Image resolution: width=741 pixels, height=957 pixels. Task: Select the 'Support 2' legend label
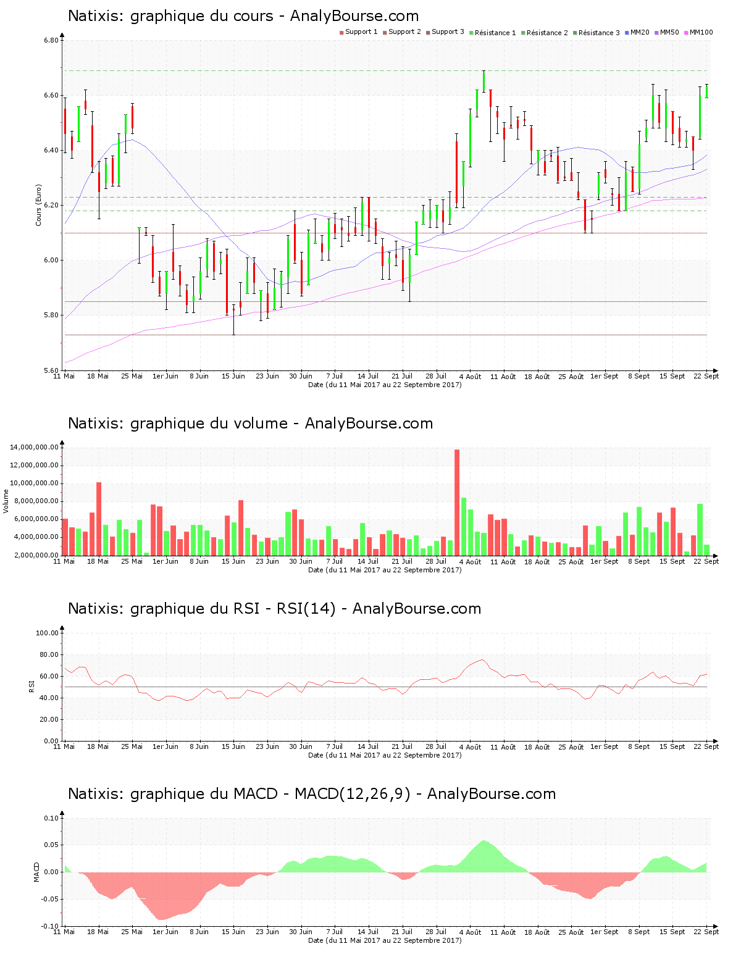pos(404,32)
